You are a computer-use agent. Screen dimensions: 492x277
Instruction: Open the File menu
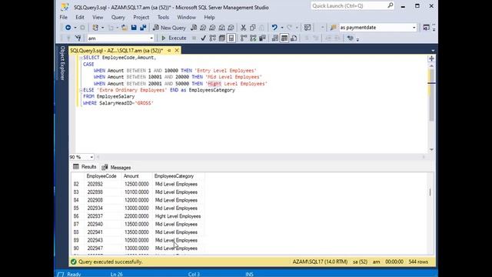(63, 17)
